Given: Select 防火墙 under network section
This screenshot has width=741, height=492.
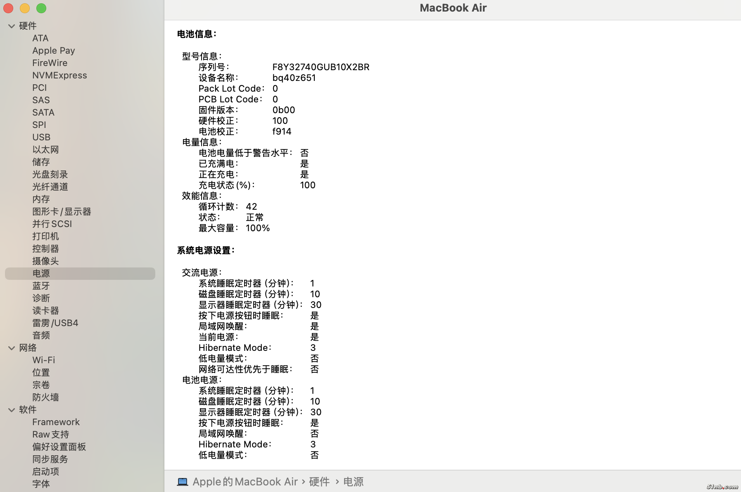Looking at the screenshot, I should [x=45, y=397].
